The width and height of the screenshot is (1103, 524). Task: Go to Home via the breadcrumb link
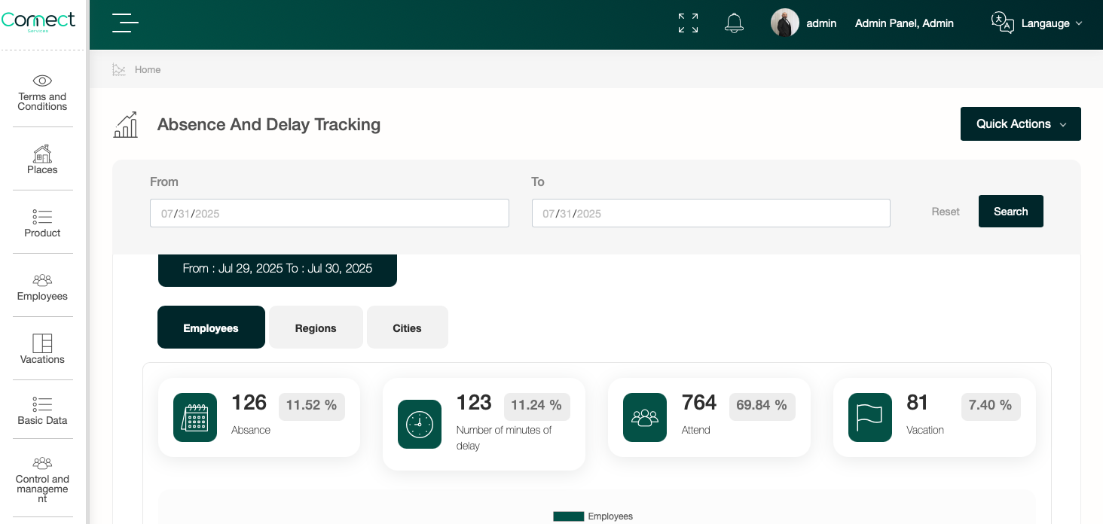(x=148, y=69)
